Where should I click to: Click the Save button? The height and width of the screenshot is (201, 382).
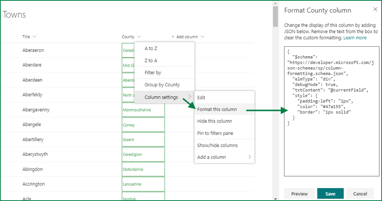pos(330,194)
